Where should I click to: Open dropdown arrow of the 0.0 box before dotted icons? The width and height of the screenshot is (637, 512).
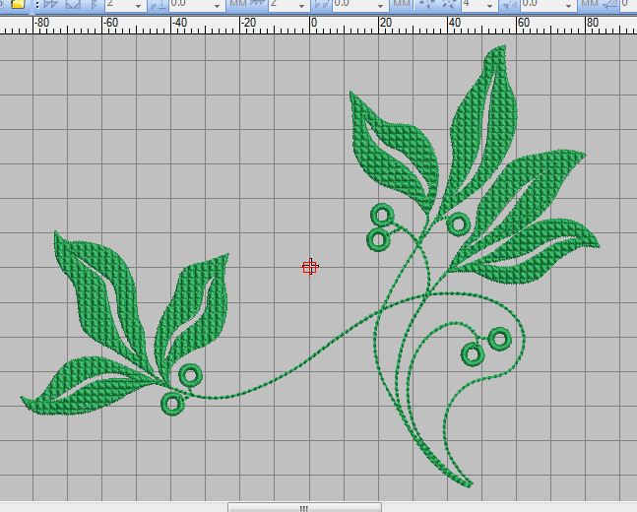380,6
